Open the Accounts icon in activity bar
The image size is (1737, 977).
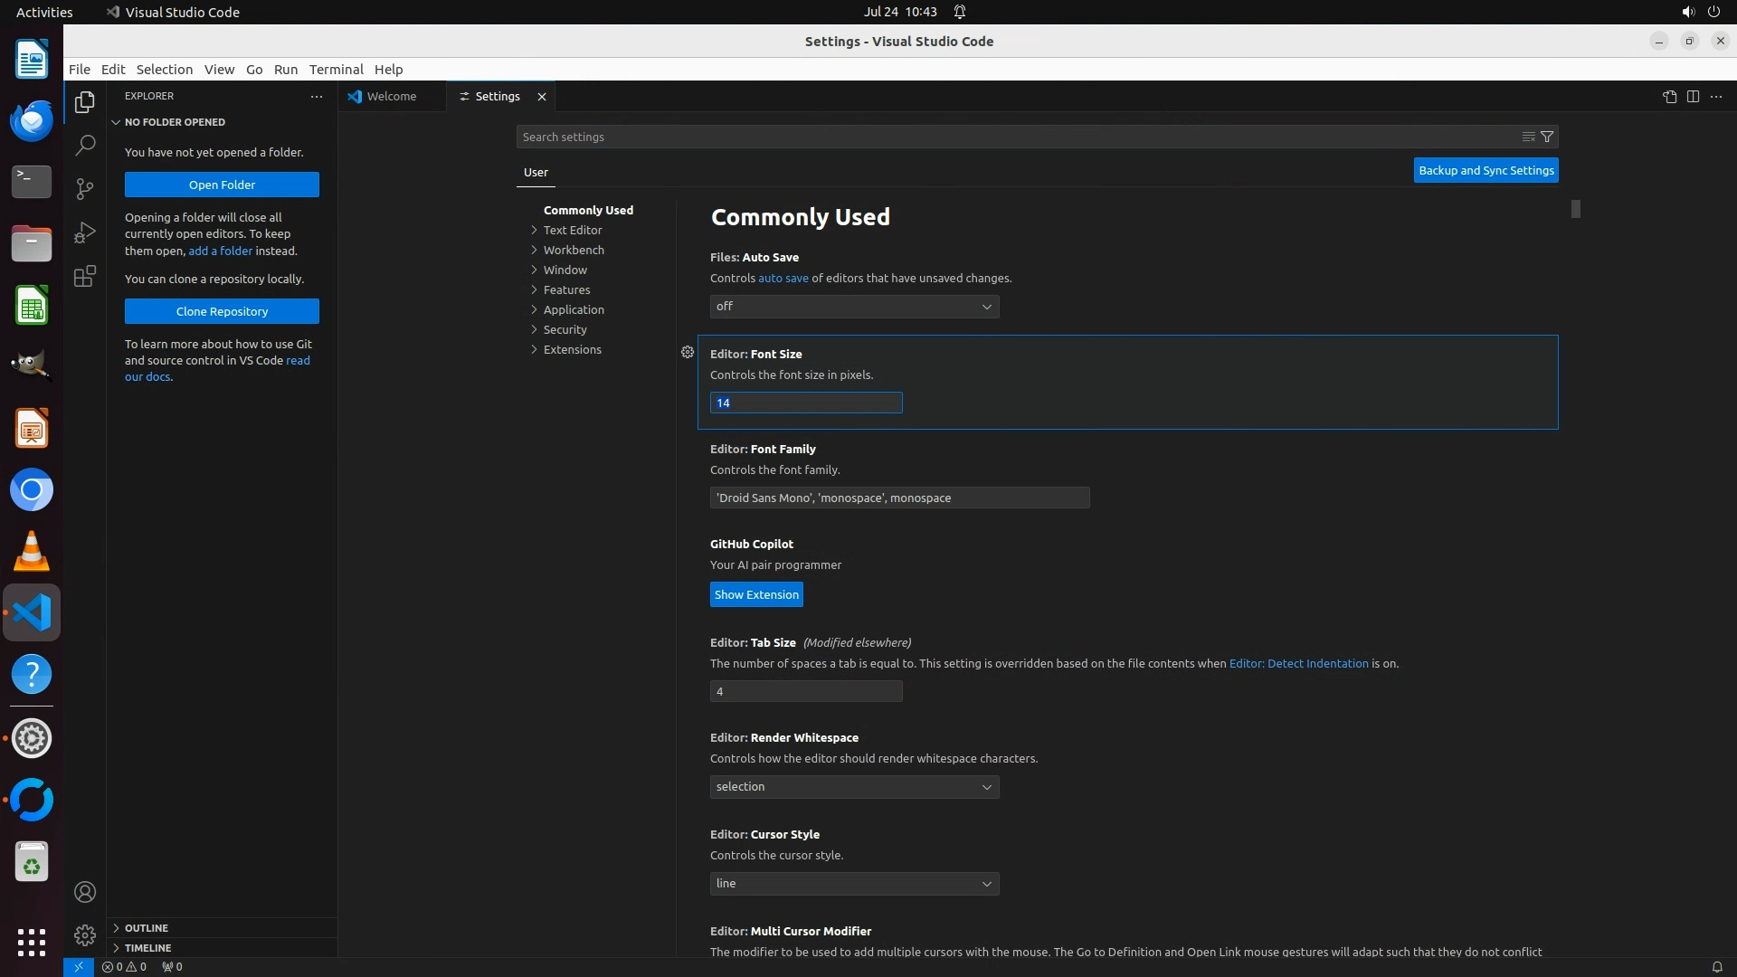point(85,892)
